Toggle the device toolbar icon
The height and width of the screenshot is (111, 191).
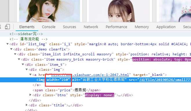8,27
